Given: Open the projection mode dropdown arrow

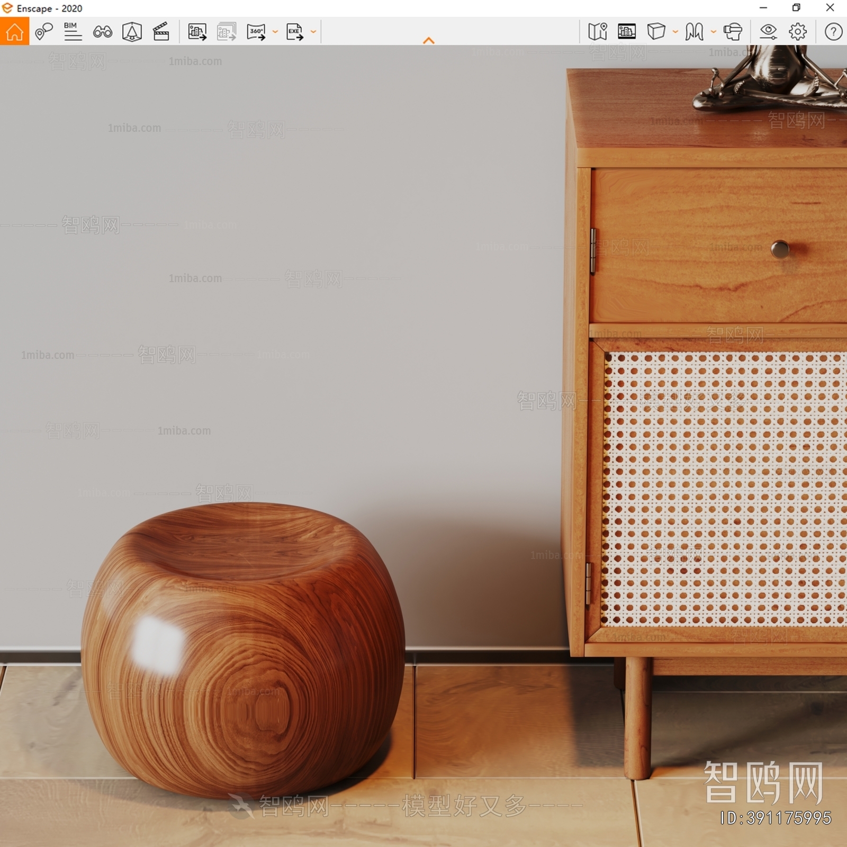Looking at the screenshot, I should coord(675,32).
